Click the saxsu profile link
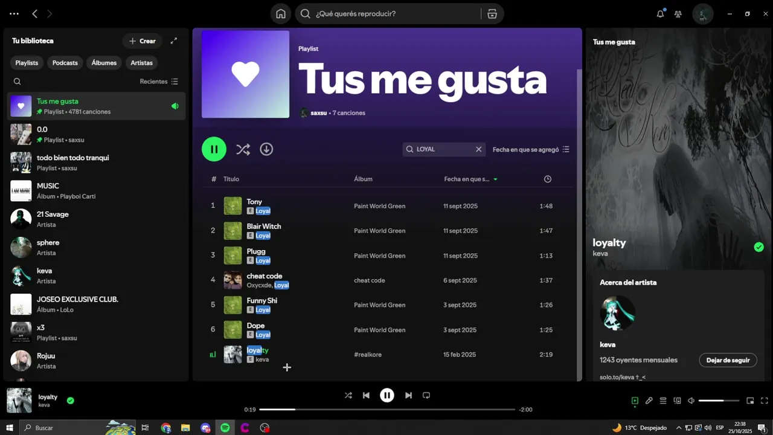 [318, 113]
